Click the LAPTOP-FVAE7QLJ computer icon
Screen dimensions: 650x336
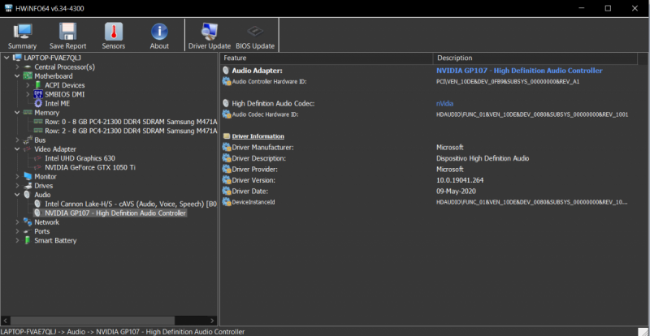pos(17,58)
